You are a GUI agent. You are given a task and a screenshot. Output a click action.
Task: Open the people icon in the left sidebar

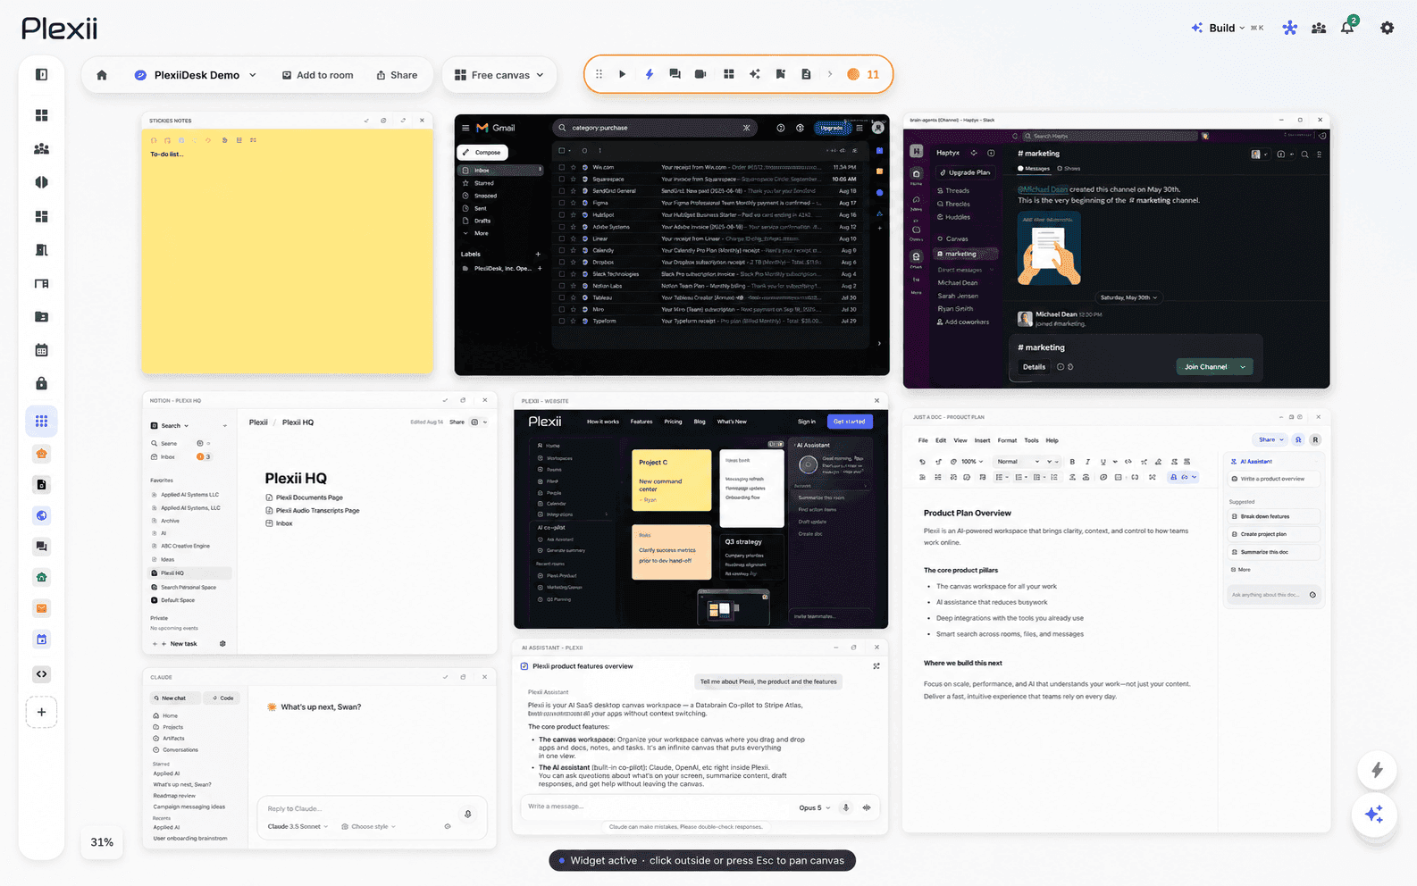pos(41,149)
